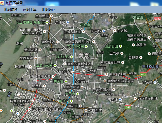Click the green tree icon beside 玄武湖公园
162x123 pixels.
click(x=86, y=47)
